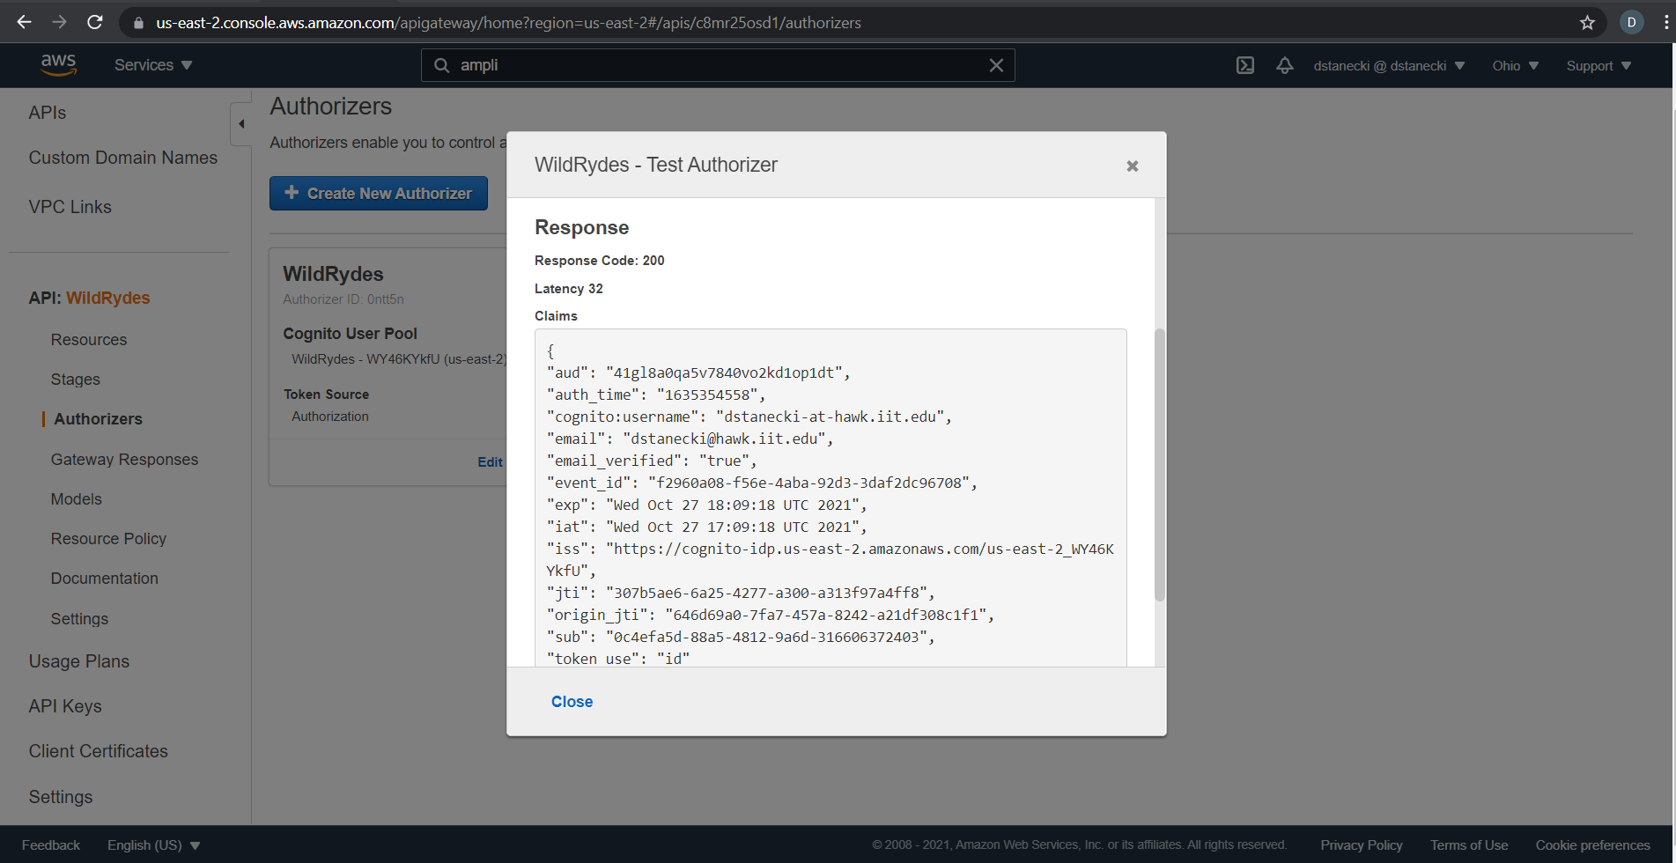Open the Ohio region selector
1676x863 pixels.
point(1515,66)
